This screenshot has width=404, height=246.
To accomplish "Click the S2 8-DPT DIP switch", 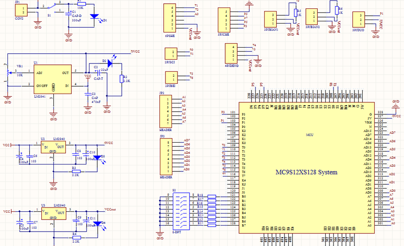I will (181, 211).
